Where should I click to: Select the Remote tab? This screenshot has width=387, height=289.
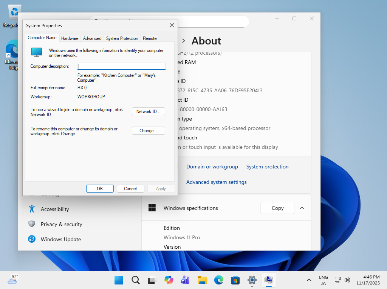pos(150,38)
